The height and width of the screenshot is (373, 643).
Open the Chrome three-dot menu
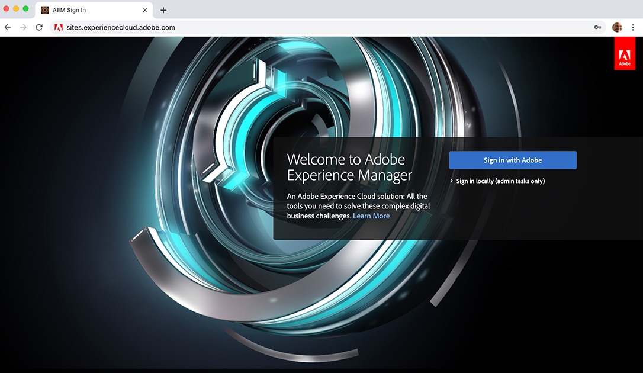pyautogui.click(x=633, y=27)
